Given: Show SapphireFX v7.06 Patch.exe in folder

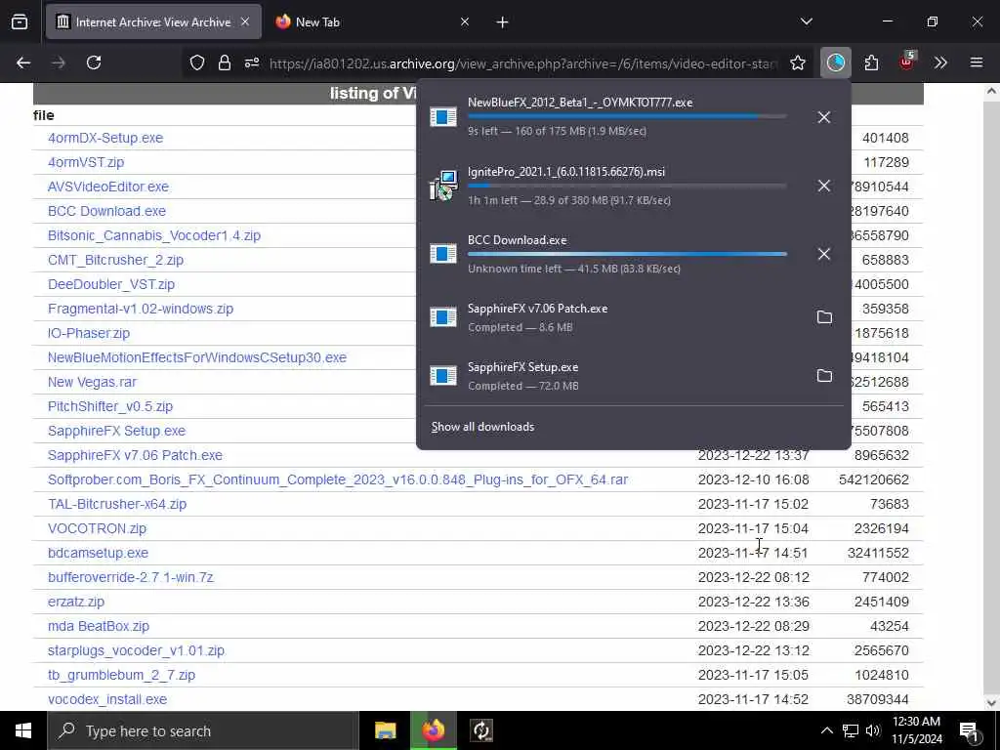Looking at the screenshot, I should click(824, 317).
